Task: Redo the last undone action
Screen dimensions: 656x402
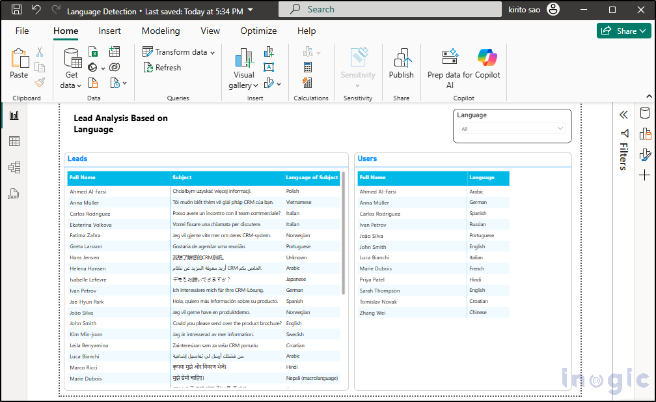Action: [x=56, y=10]
